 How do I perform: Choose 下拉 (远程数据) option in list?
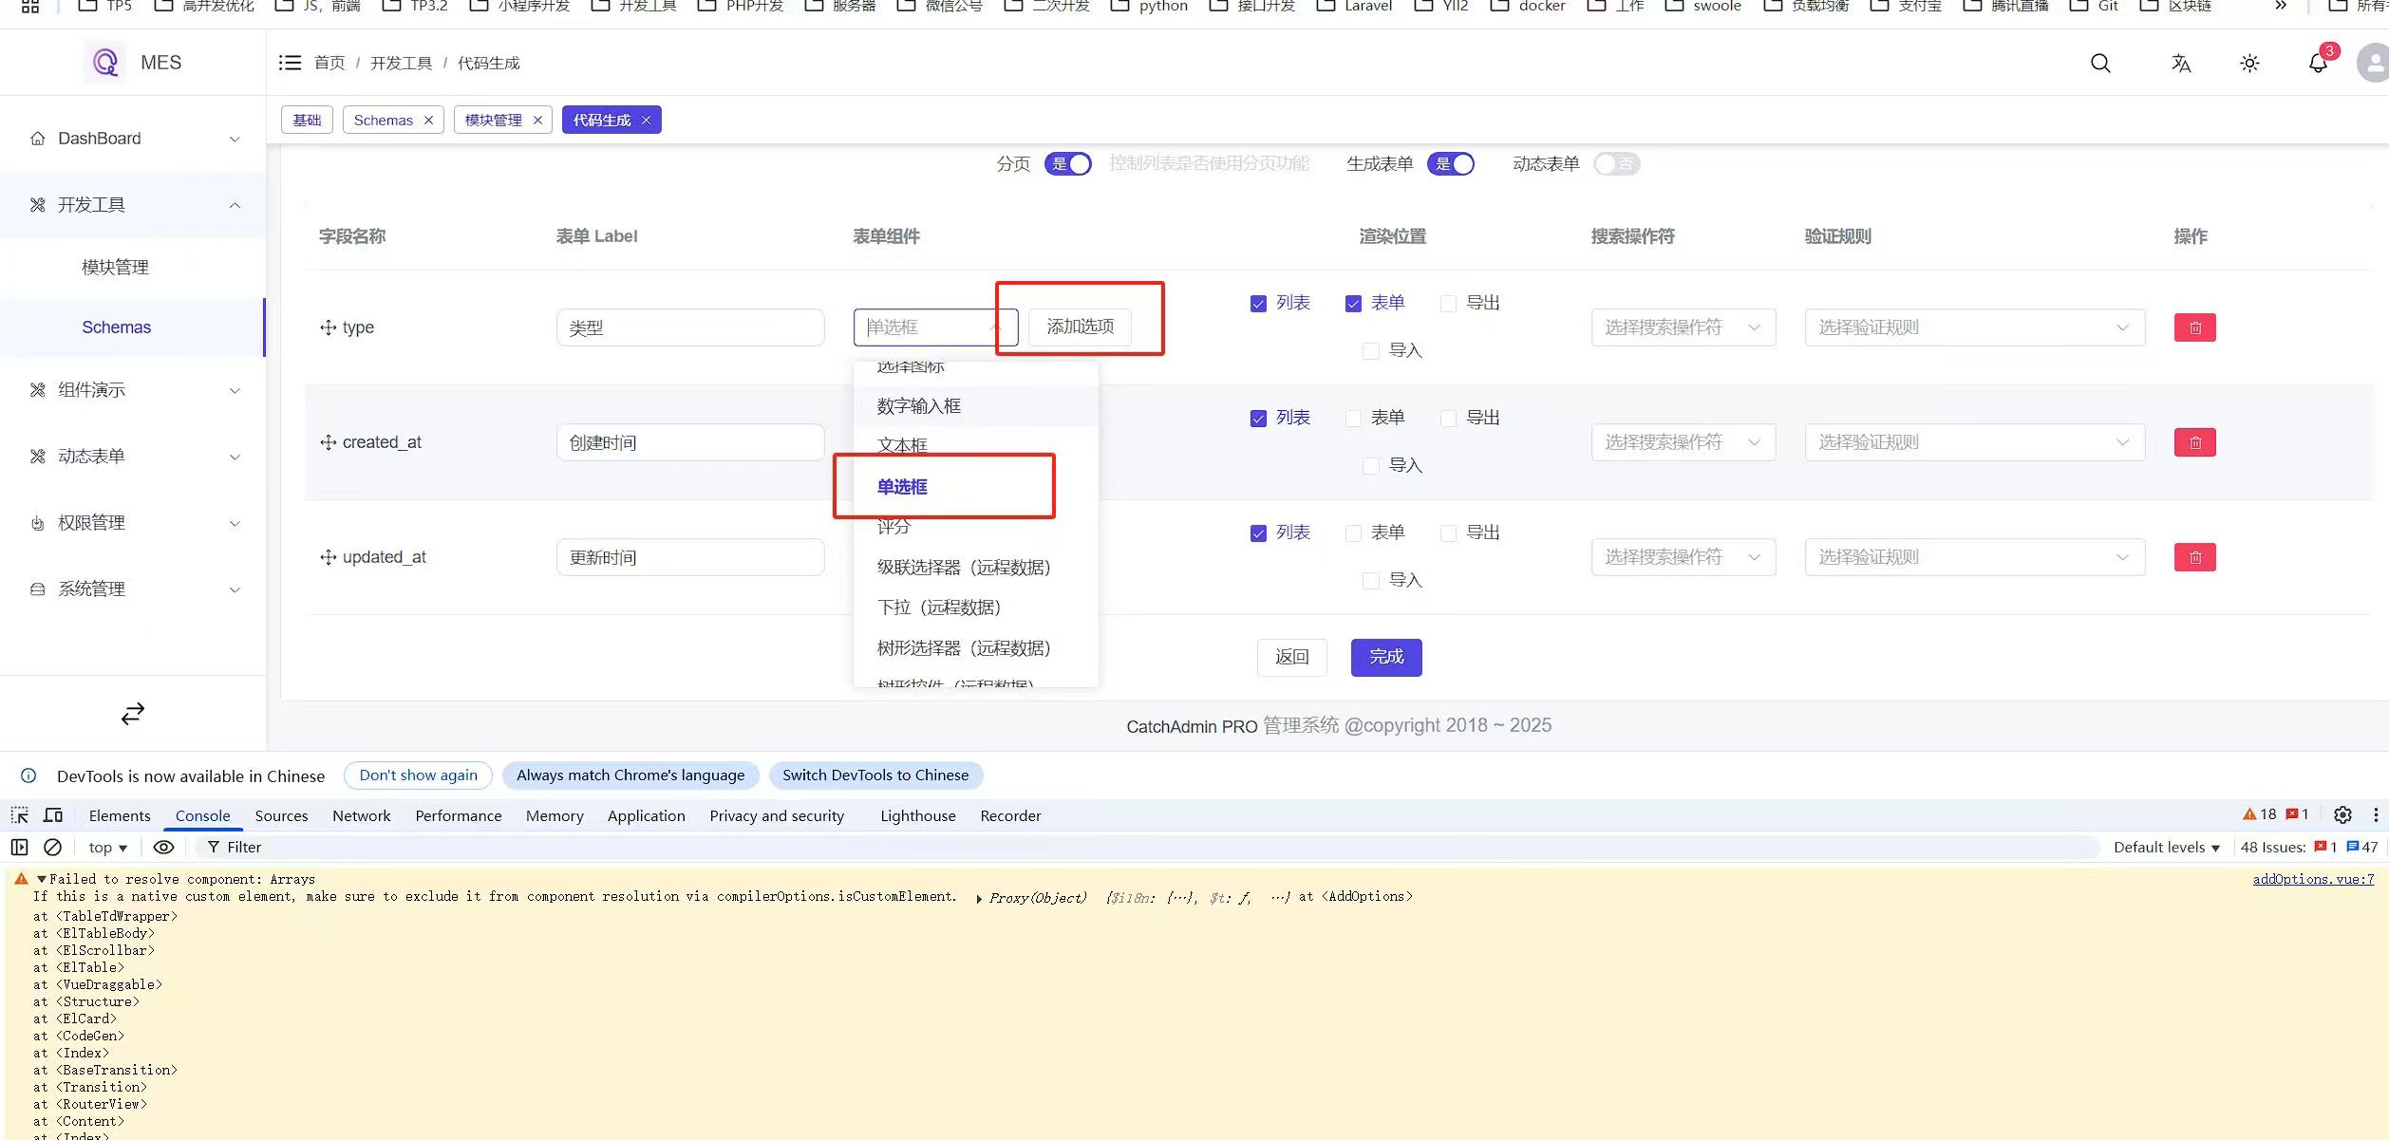pos(975,607)
